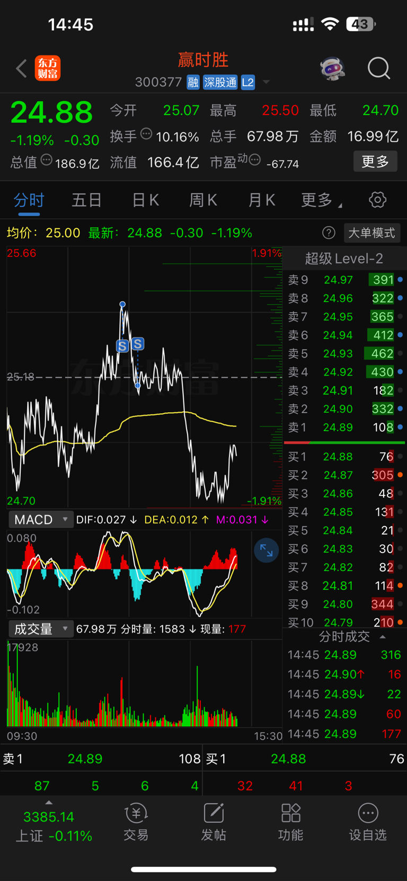Screen dimensions: 407x881
Task: Tap the main price 24.88
Action: [51, 112]
